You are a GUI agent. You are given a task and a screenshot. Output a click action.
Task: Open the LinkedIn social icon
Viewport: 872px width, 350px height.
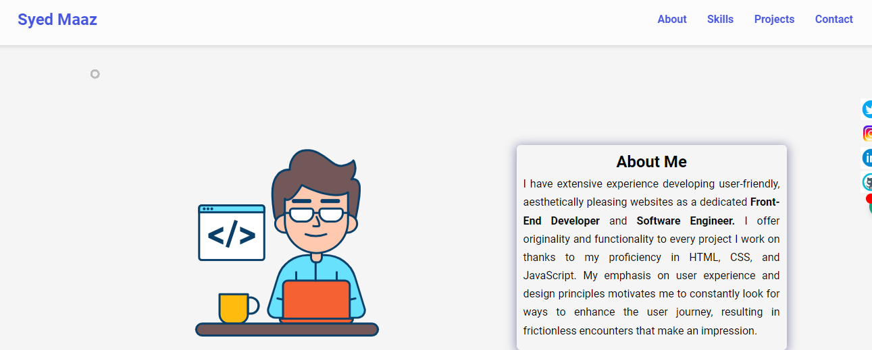867,158
